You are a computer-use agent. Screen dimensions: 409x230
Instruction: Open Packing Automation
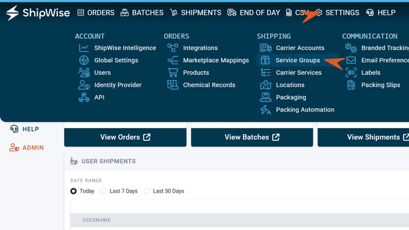click(305, 110)
